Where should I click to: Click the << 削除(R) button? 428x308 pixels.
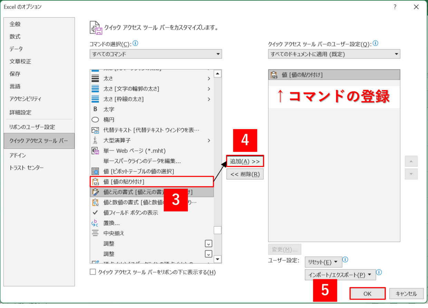coord(245,174)
